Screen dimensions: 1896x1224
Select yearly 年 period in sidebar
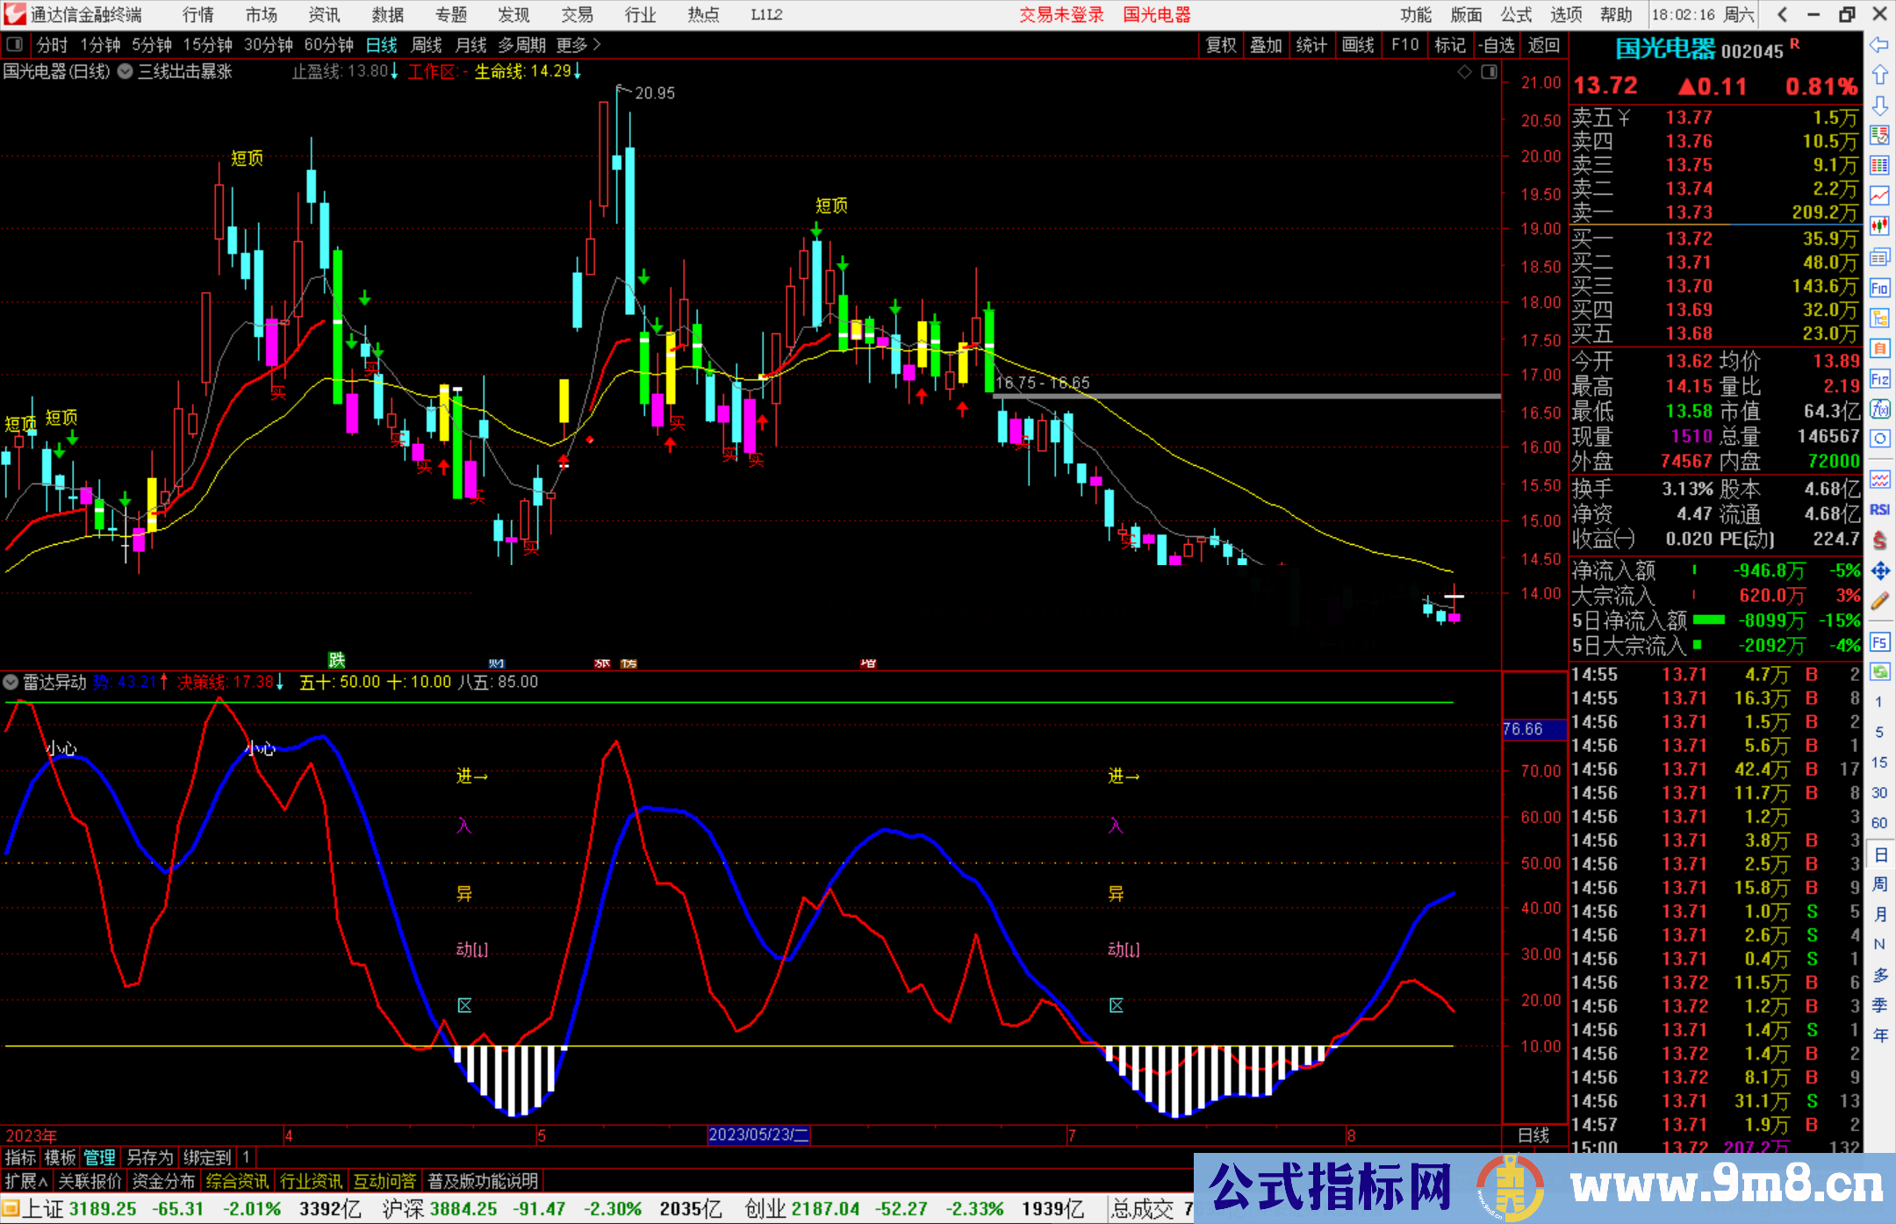(x=1879, y=1035)
